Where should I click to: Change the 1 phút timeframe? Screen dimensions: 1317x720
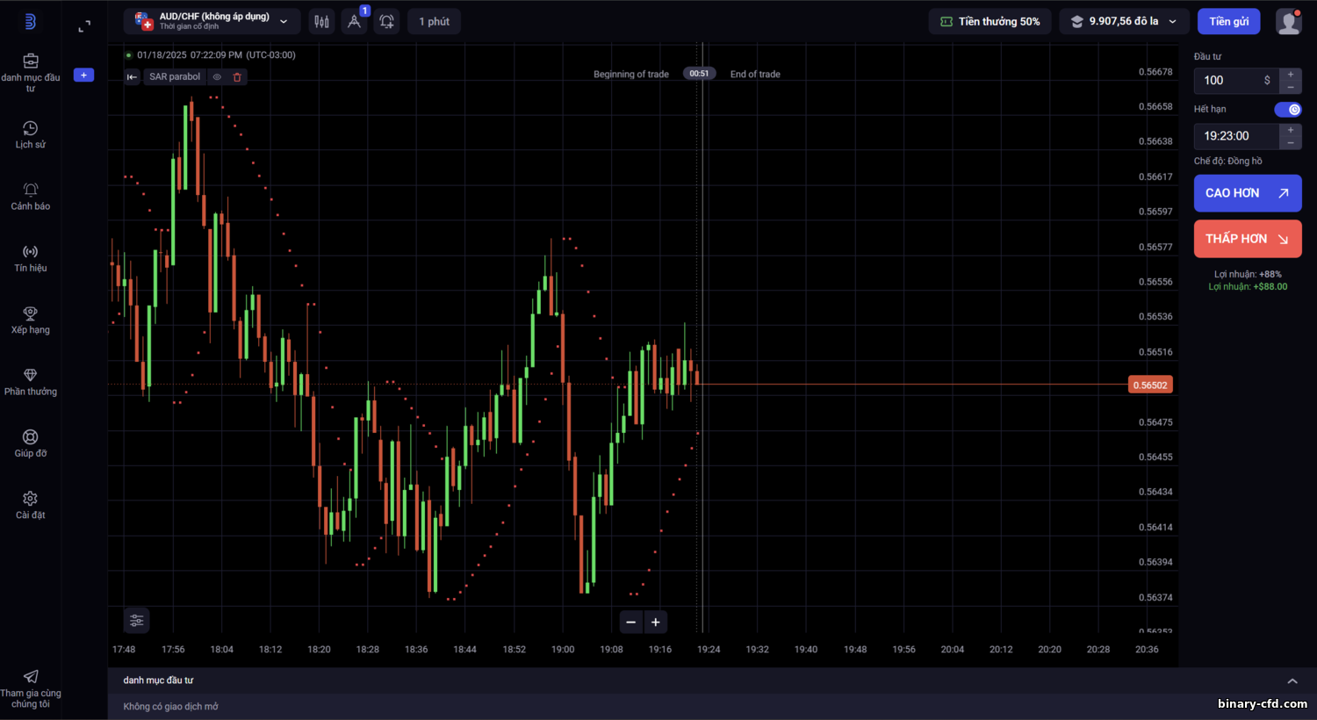(434, 21)
